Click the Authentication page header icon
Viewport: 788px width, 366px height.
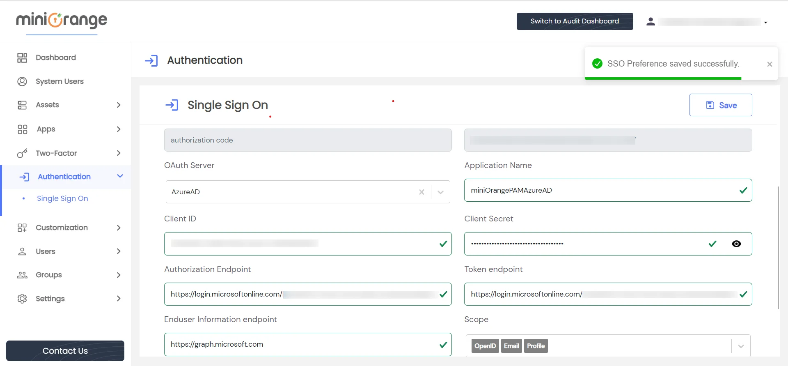click(x=151, y=61)
